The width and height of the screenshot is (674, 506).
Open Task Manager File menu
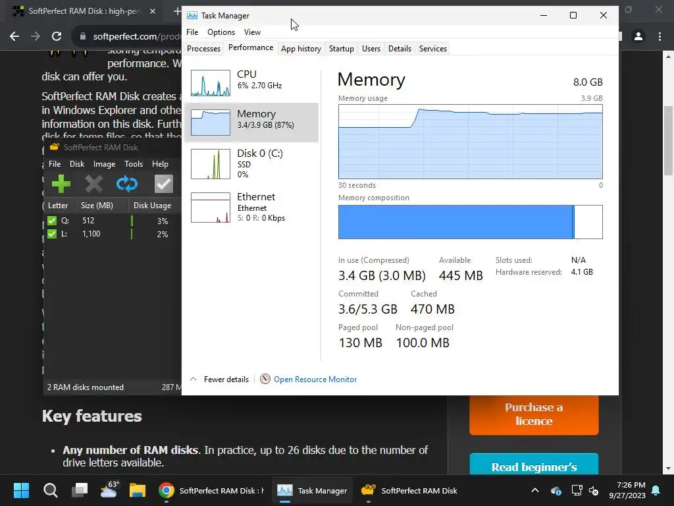click(x=192, y=32)
